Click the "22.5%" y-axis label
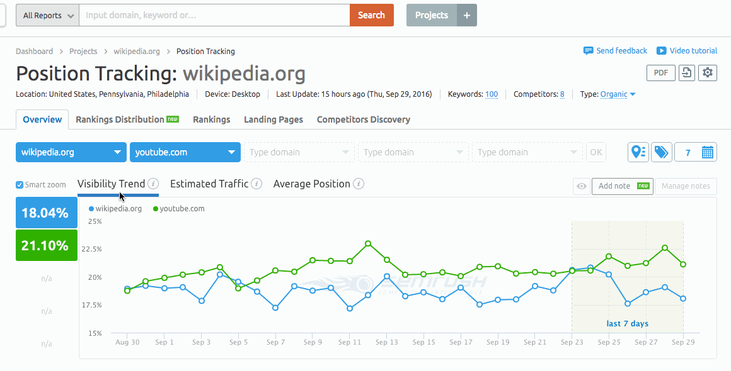The width and height of the screenshot is (731, 371). pos(92,249)
